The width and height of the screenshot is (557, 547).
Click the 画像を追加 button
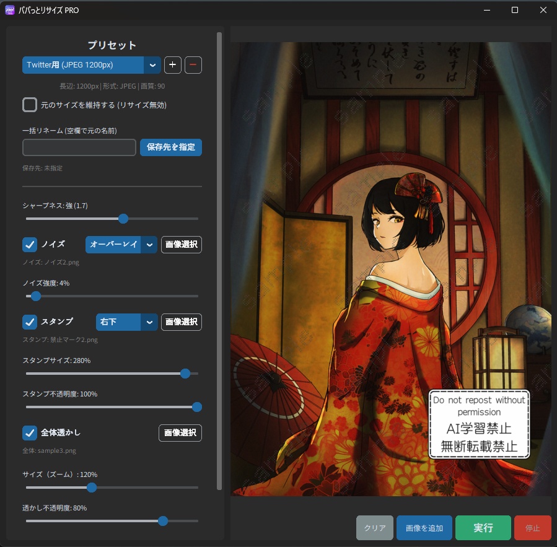pos(424,528)
